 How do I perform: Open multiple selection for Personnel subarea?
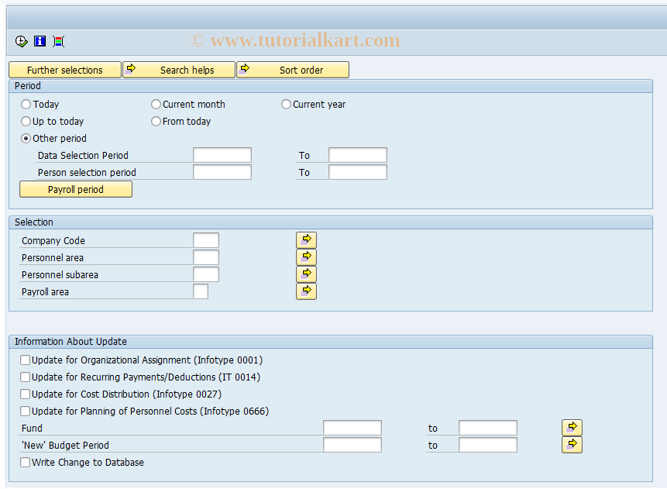[306, 274]
